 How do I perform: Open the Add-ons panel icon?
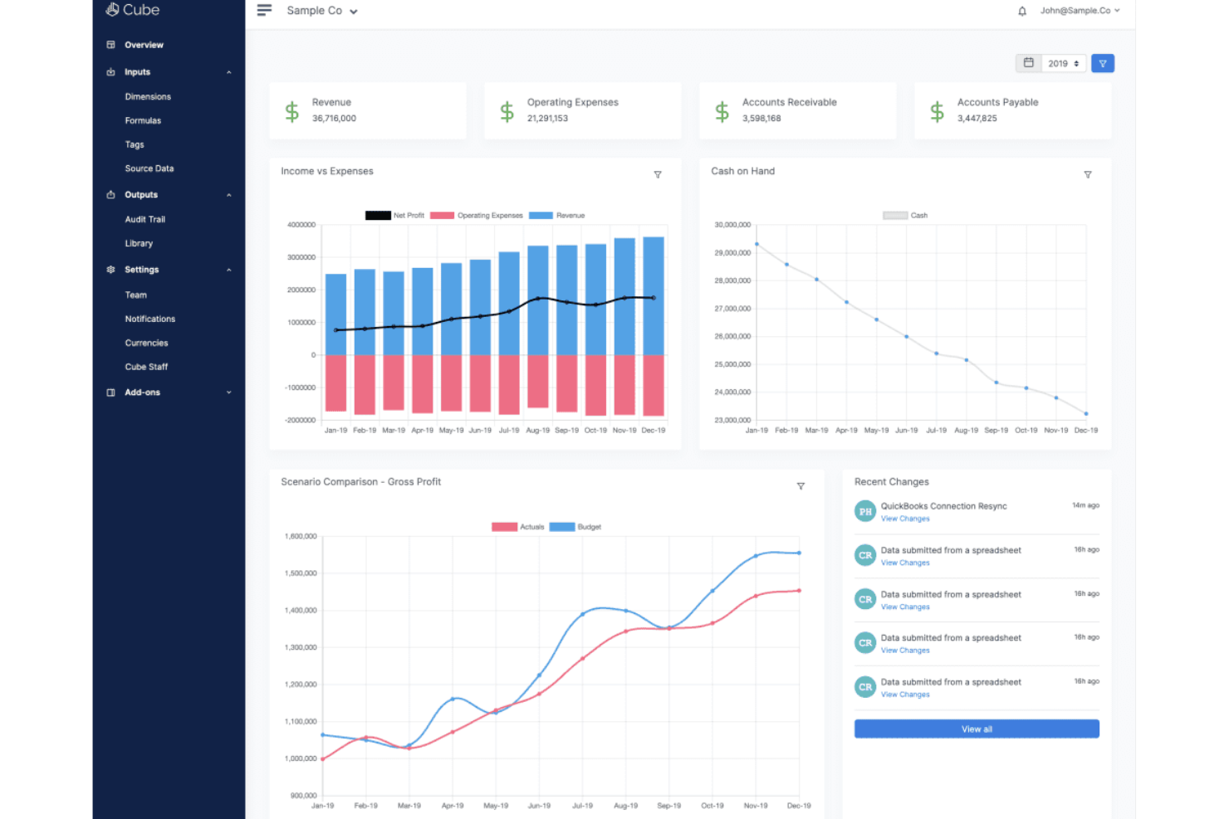(x=110, y=392)
